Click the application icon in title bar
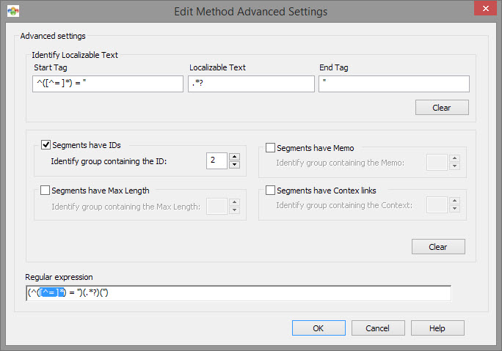Viewport: 502px width, 351px height. click(13, 11)
